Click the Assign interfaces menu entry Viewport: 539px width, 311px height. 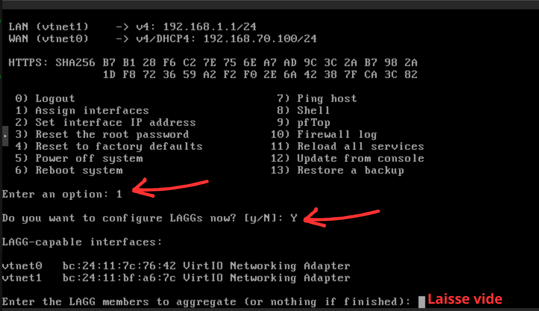[82, 111]
